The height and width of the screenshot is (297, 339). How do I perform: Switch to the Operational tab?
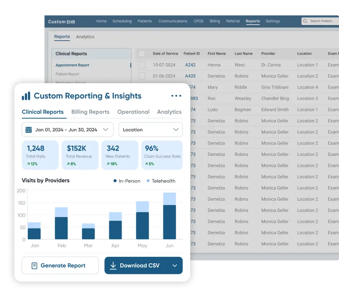click(133, 112)
